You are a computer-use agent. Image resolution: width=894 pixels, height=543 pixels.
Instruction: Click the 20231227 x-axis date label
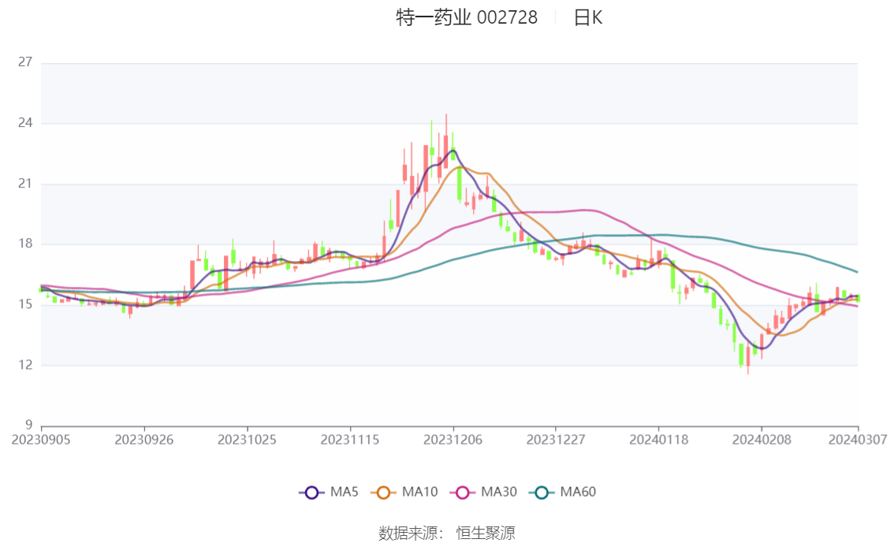556,440
